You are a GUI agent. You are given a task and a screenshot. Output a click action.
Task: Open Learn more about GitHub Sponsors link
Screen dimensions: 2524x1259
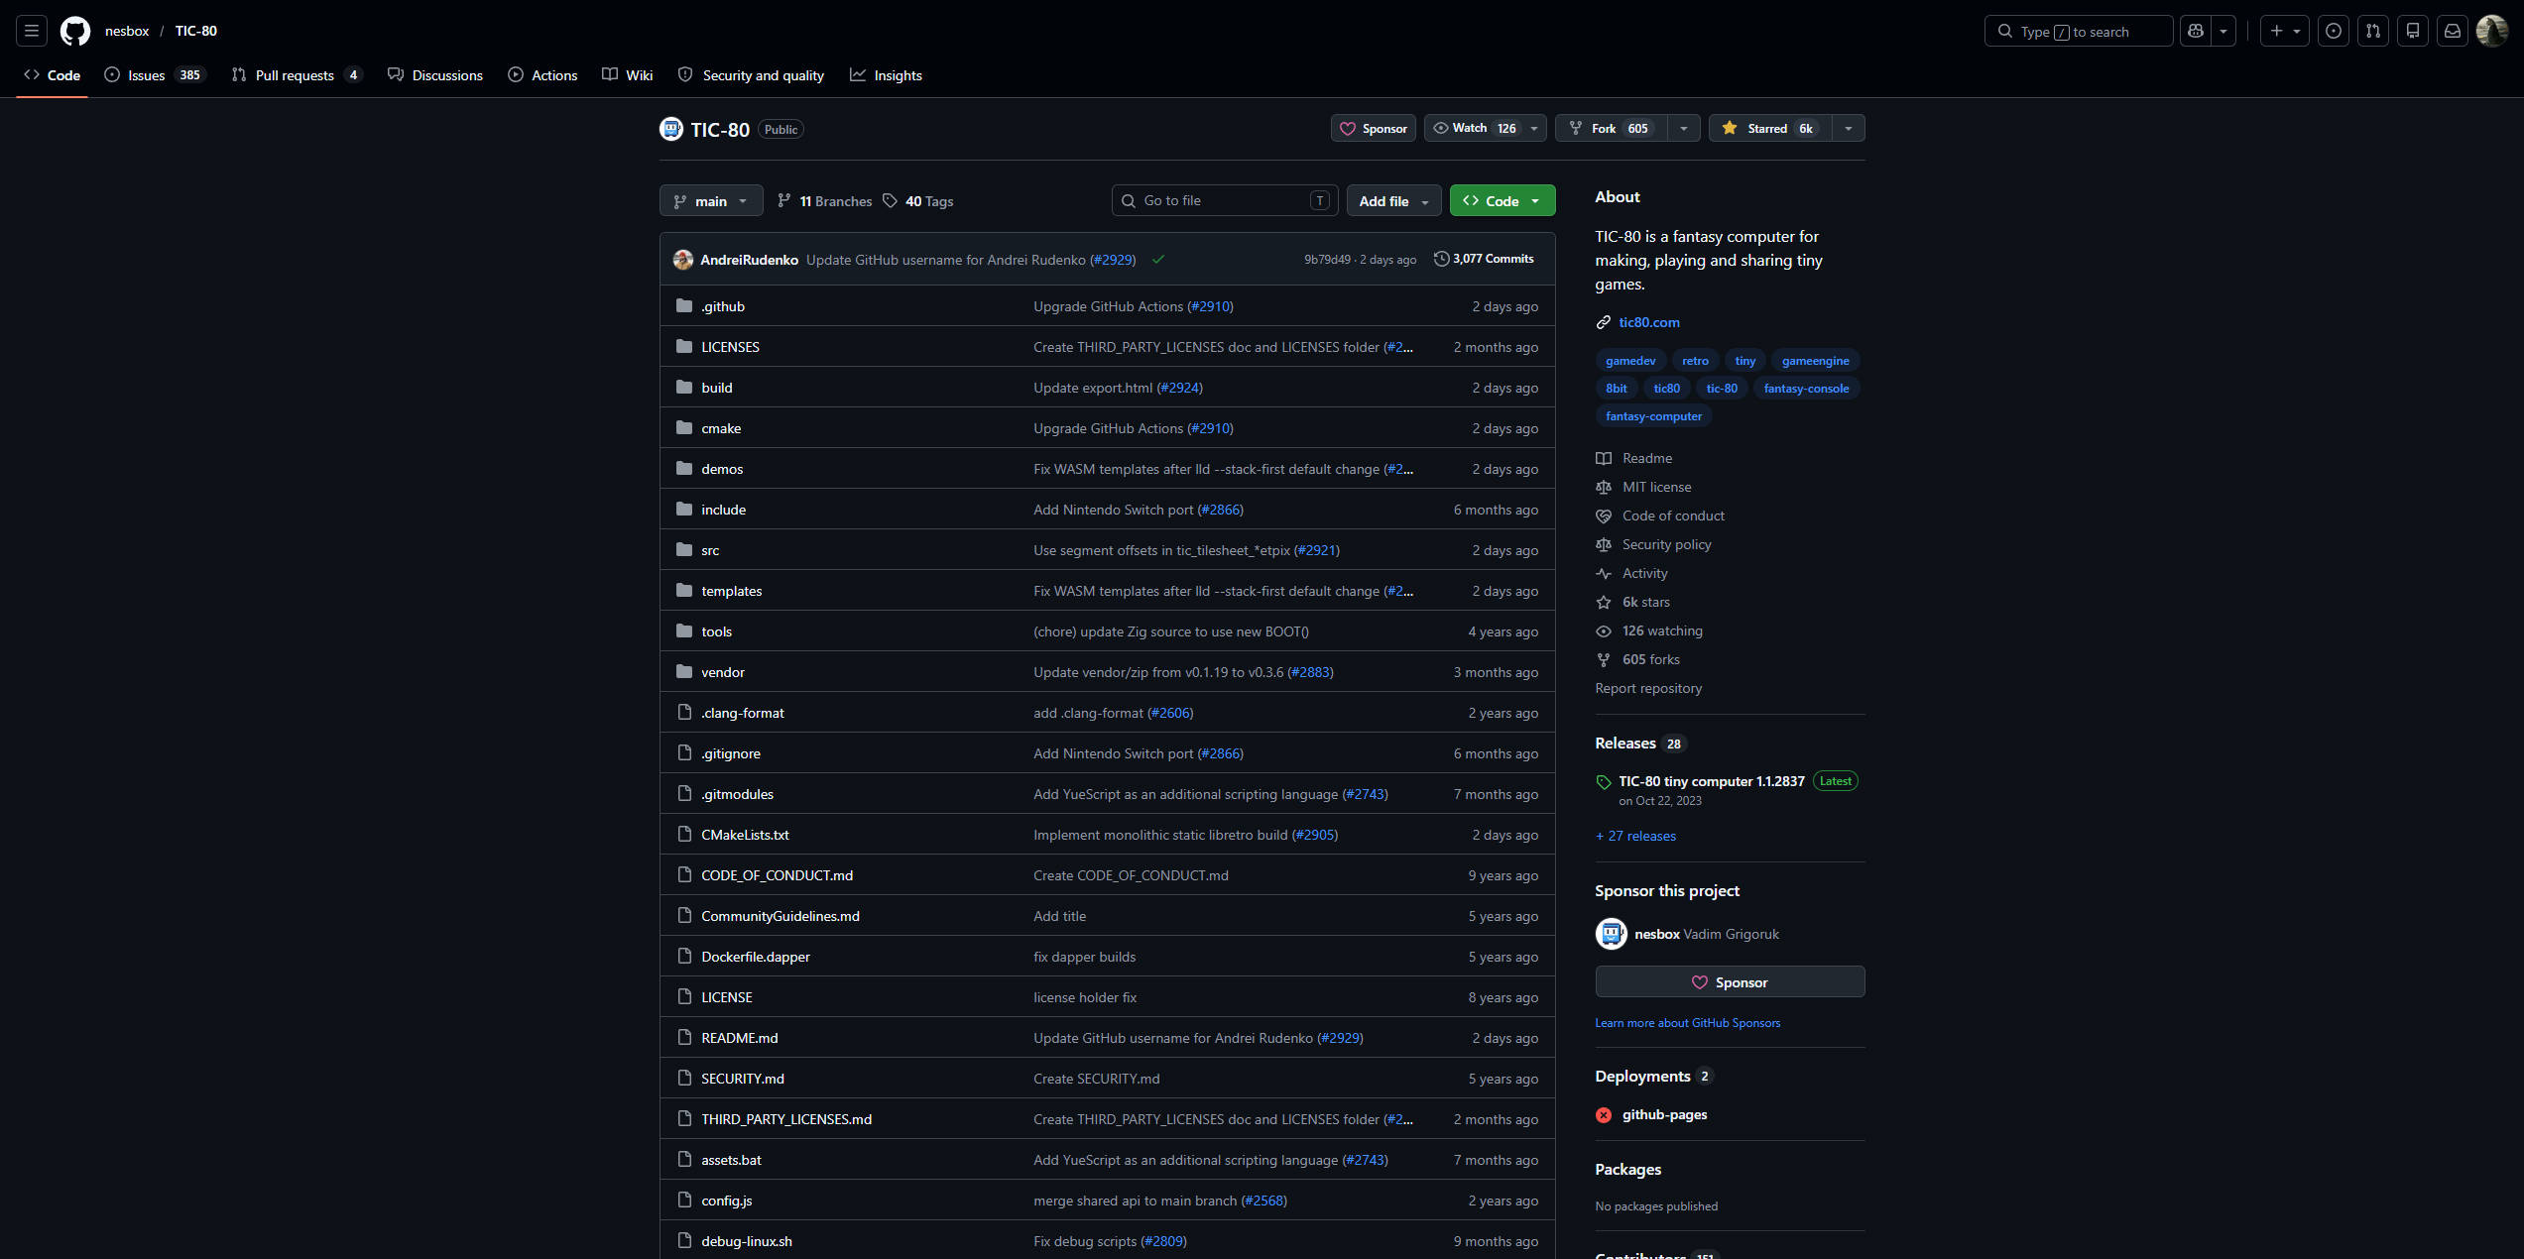pos(1687,1023)
